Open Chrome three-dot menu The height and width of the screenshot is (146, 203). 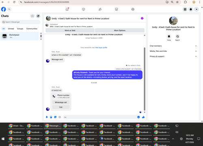pyautogui.click(x=200, y=2)
